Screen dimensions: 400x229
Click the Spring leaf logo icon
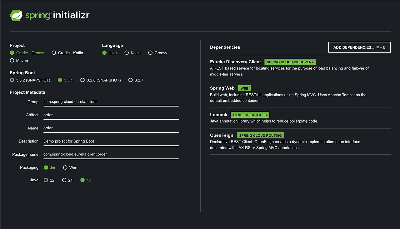point(16,15)
